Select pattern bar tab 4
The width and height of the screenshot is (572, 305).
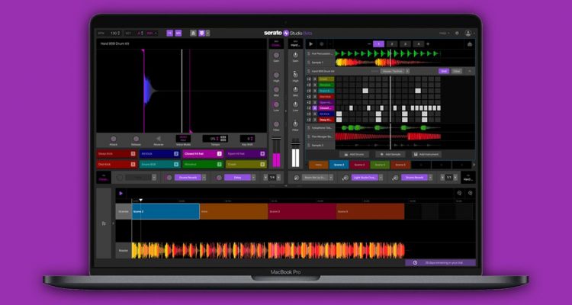[x=419, y=43]
